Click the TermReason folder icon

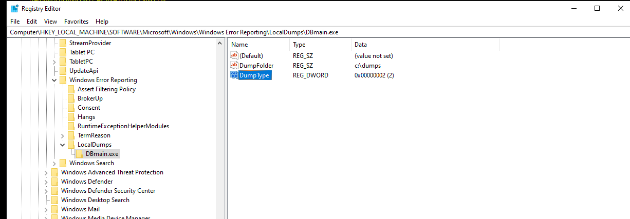tap(71, 135)
